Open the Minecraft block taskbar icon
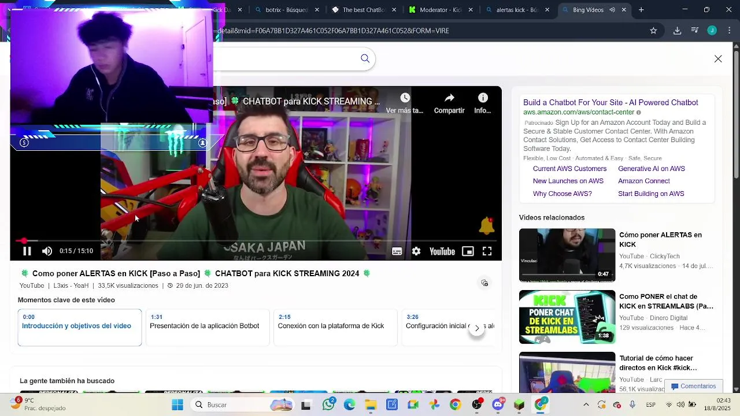Viewport: 740px width, 416px height. pyautogui.click(x=519, y=404)
